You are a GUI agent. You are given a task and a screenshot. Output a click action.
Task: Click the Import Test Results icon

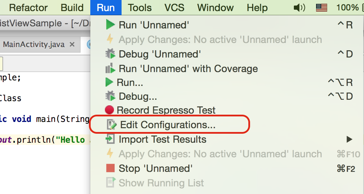110,139
